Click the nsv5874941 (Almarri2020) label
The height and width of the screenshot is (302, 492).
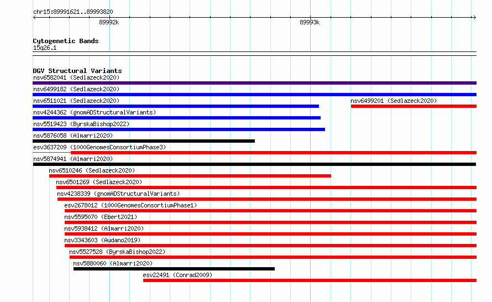click(73, 159)
